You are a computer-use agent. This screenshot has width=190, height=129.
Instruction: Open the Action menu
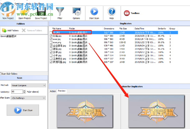click(x=8, y=4)
